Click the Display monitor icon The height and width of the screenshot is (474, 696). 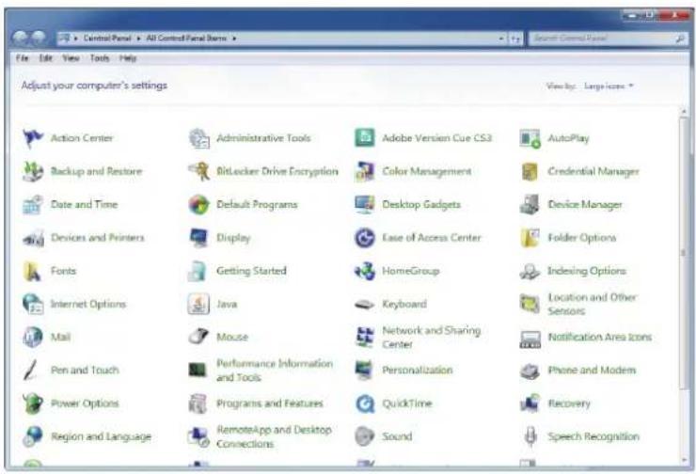198,238
